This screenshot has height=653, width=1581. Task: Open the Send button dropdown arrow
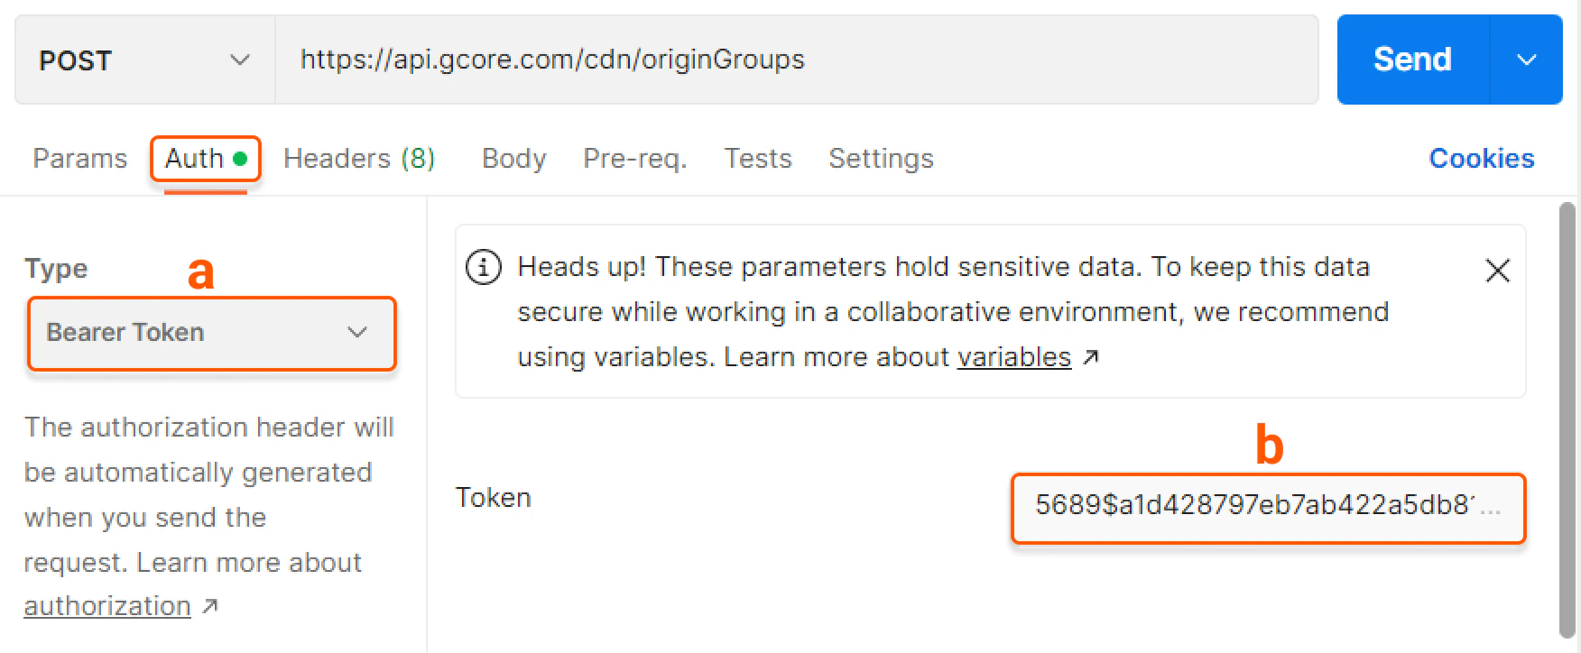(x=1527, y=60)
